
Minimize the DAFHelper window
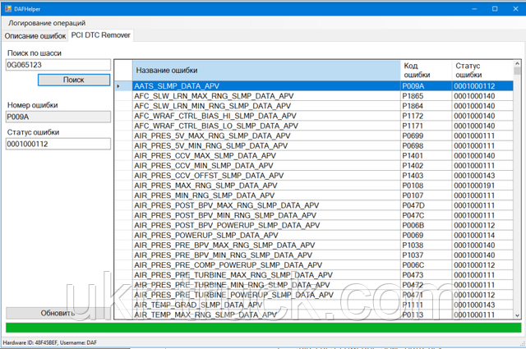pyautogui.click(x=474, y=9)
